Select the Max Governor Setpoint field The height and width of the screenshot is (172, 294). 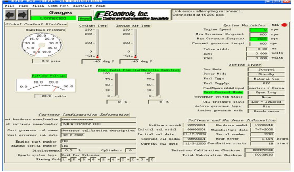coord(259,39)
